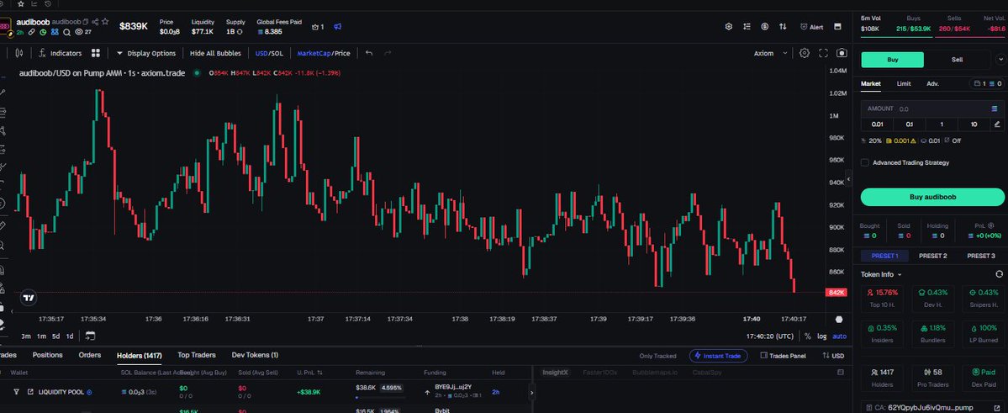Star audiboob as a favorite

tap(105, 22)
